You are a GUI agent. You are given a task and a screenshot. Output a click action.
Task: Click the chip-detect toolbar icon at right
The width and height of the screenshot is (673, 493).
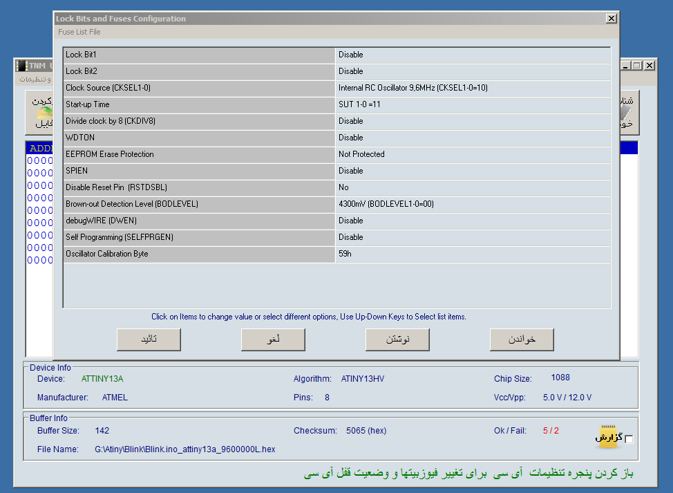(627, 113)
